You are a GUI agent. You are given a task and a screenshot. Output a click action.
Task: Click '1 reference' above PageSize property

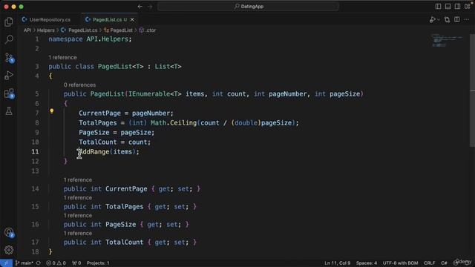pos(77,216)
